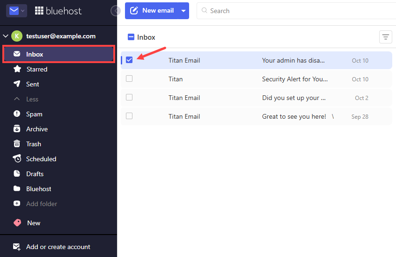Click the bluehost logo text

tap(64, 11)
